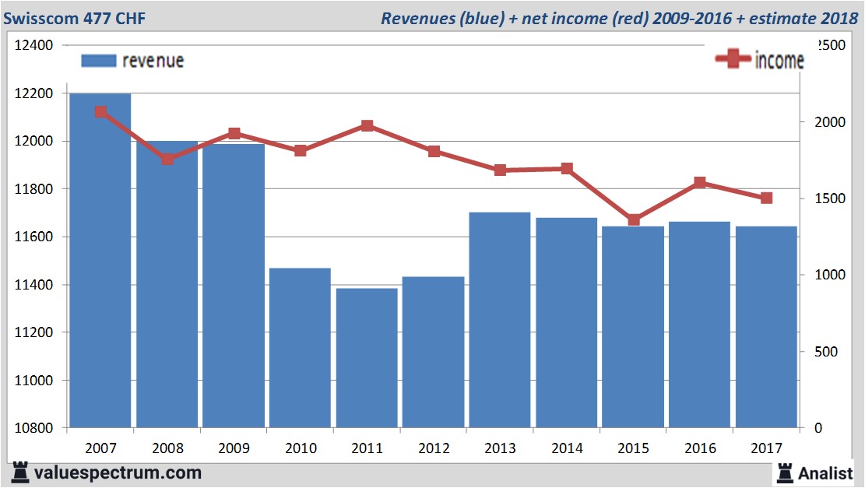Select the 2008 revenue bar
The width and height of the screenshot is (865, 488).
167,284
